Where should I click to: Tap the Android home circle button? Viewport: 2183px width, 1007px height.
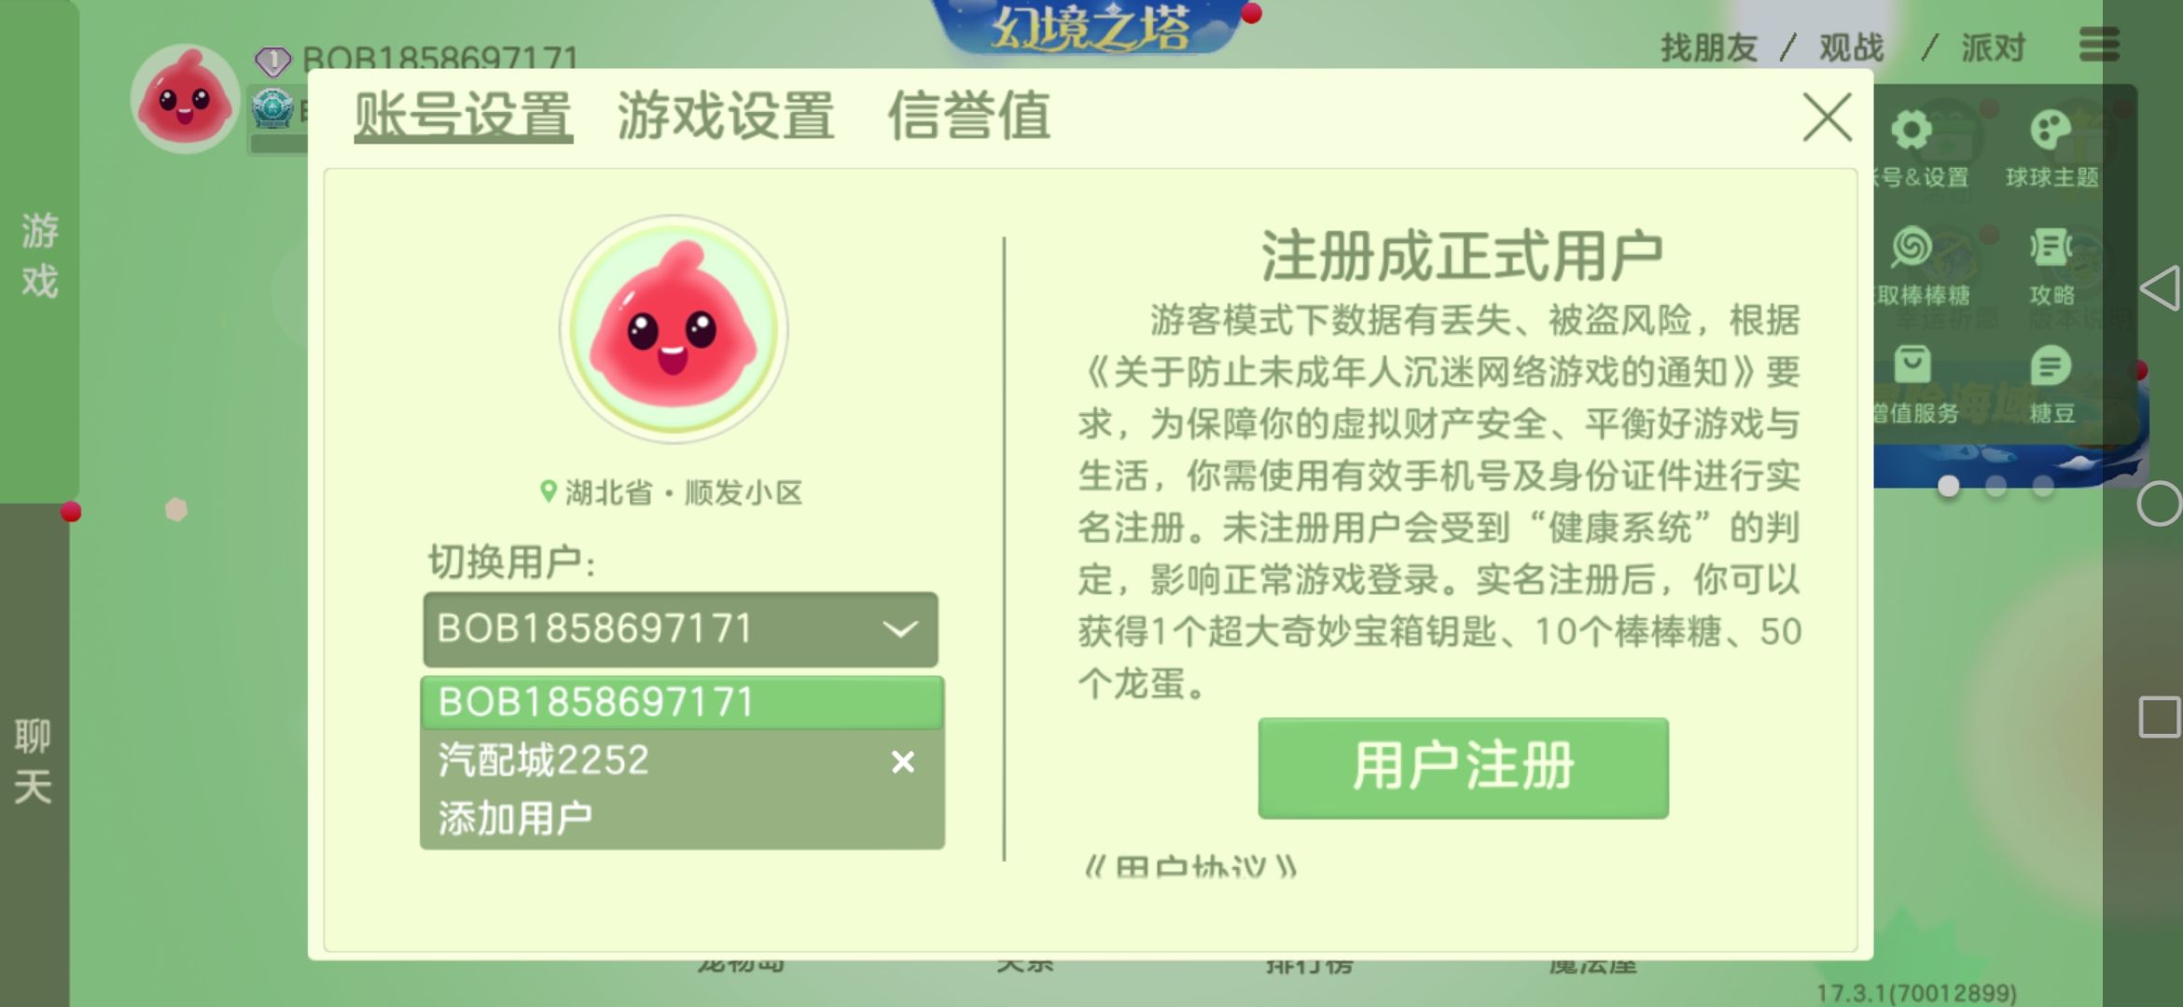(x=2159, y=504)
